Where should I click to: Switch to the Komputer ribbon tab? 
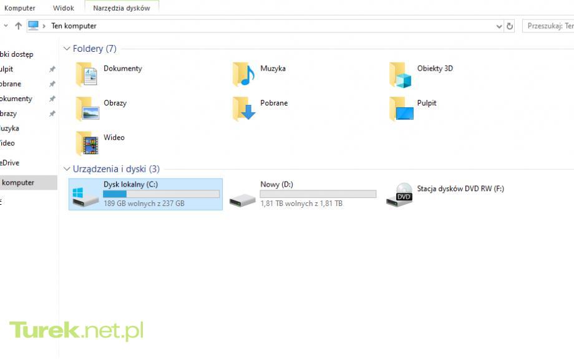click(20, 8)
